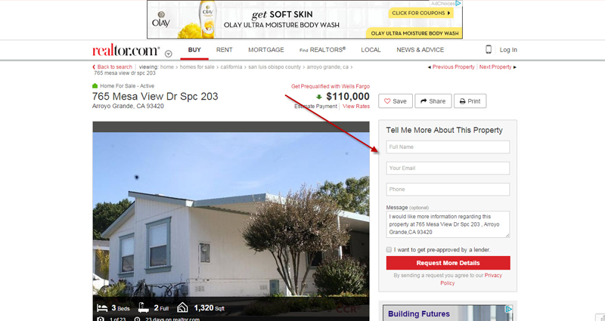
Task: Save this property with the heart button
Action: [395, 101]
